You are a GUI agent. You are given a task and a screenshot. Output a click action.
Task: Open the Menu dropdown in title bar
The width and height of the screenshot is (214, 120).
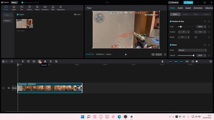14,2
